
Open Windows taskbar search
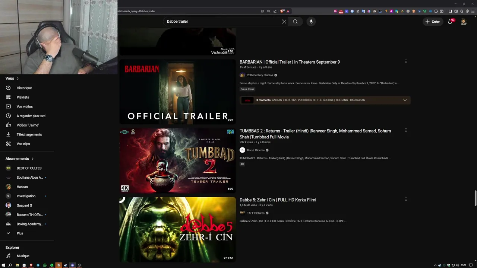10,265
